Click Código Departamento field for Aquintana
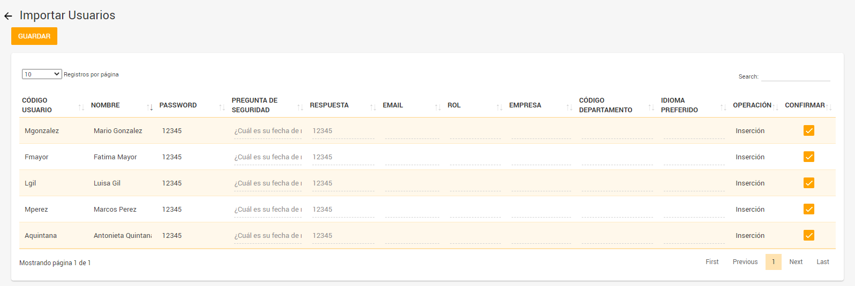Screen dimensions: 855x286 pos(617,236)
